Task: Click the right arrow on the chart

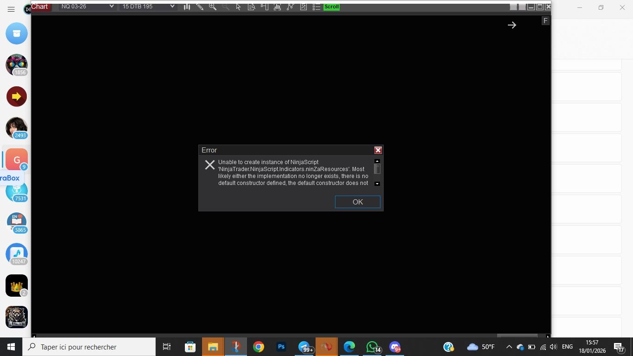Action: tap(512, 25)
